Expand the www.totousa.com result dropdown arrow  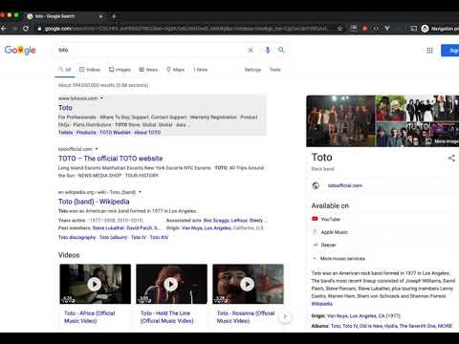(101, 98)
